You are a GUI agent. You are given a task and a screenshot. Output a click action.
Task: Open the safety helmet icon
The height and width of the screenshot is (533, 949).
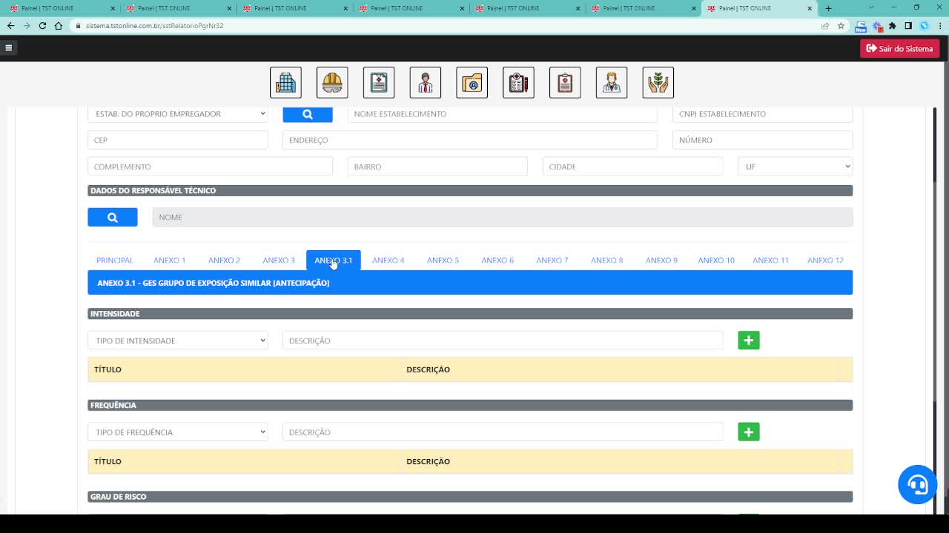[x=332, y=83]
